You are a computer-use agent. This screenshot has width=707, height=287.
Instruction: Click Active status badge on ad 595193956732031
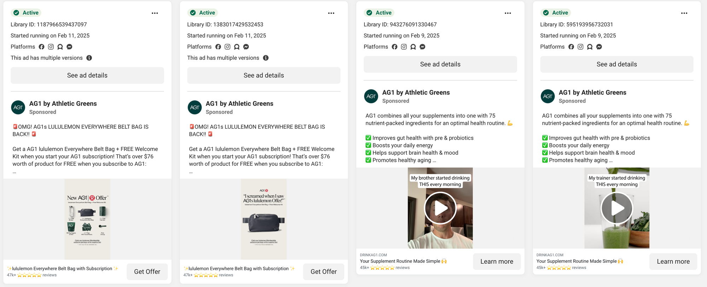click(x=556, y=13)
